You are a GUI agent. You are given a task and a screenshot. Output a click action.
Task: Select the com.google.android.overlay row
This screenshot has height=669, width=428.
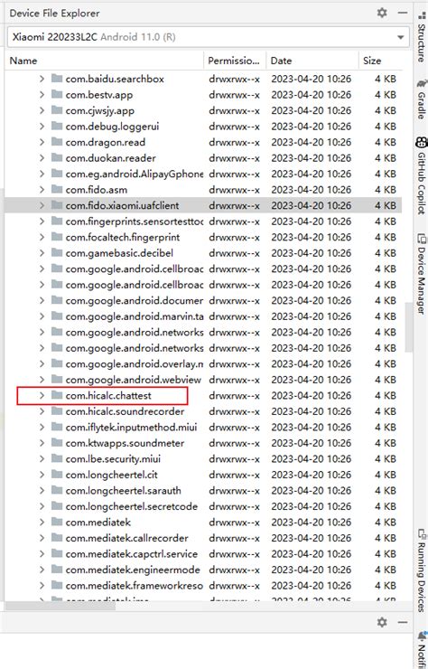click(204, 363)
